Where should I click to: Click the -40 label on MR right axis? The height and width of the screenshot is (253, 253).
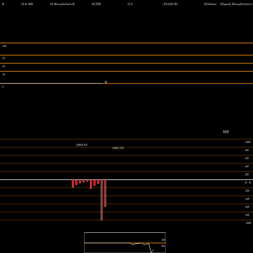click(247, 199)
